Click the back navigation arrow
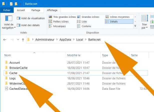This screenshot has width=154, height=112. pos(5,40)
